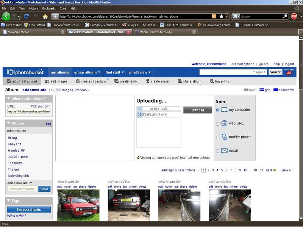Open the buy prints option
Image resolution: width=303 pixels, height=227 pixels.
(x=219, y=81)
